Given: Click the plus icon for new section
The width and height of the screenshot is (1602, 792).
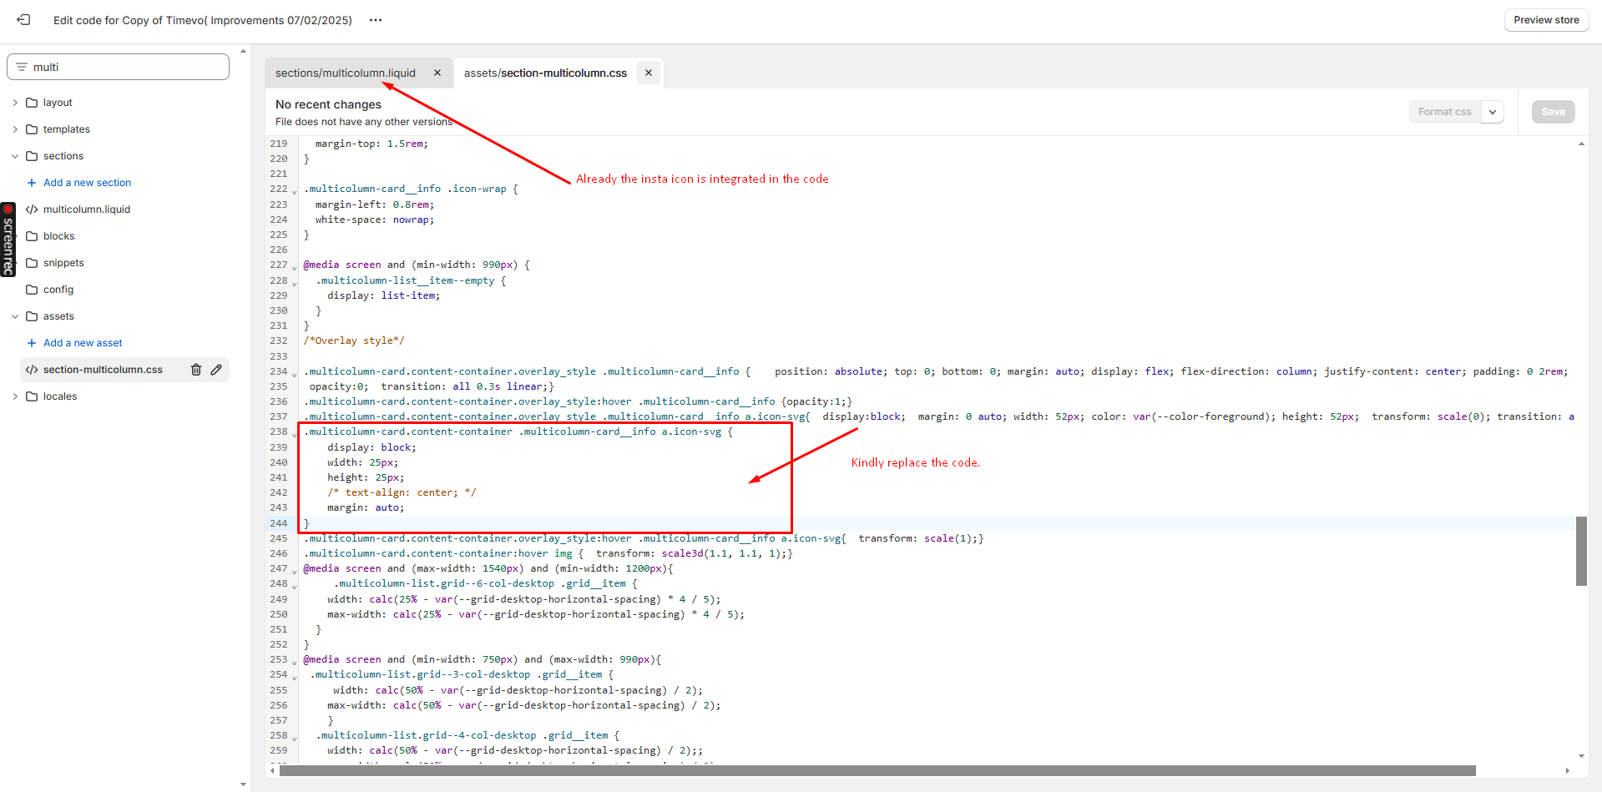Looking at the screenshot, I should [32, 183].
